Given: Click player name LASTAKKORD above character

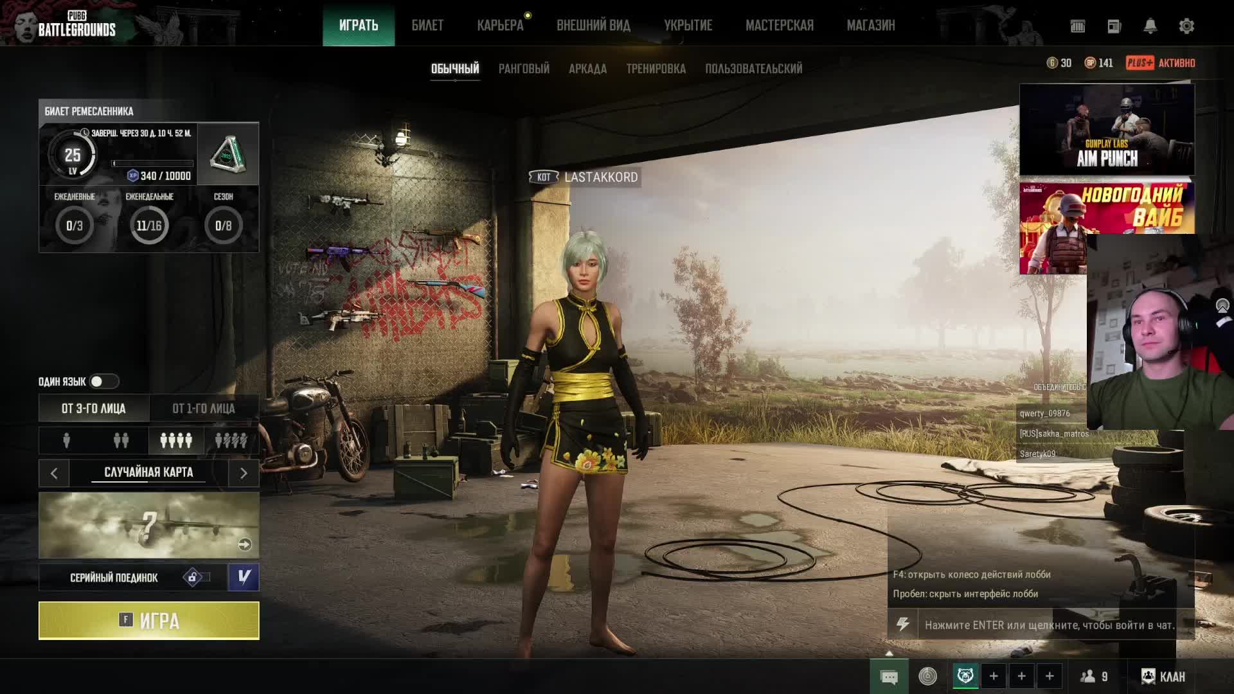Looking at the screenshot, I should tap(601, 177).
